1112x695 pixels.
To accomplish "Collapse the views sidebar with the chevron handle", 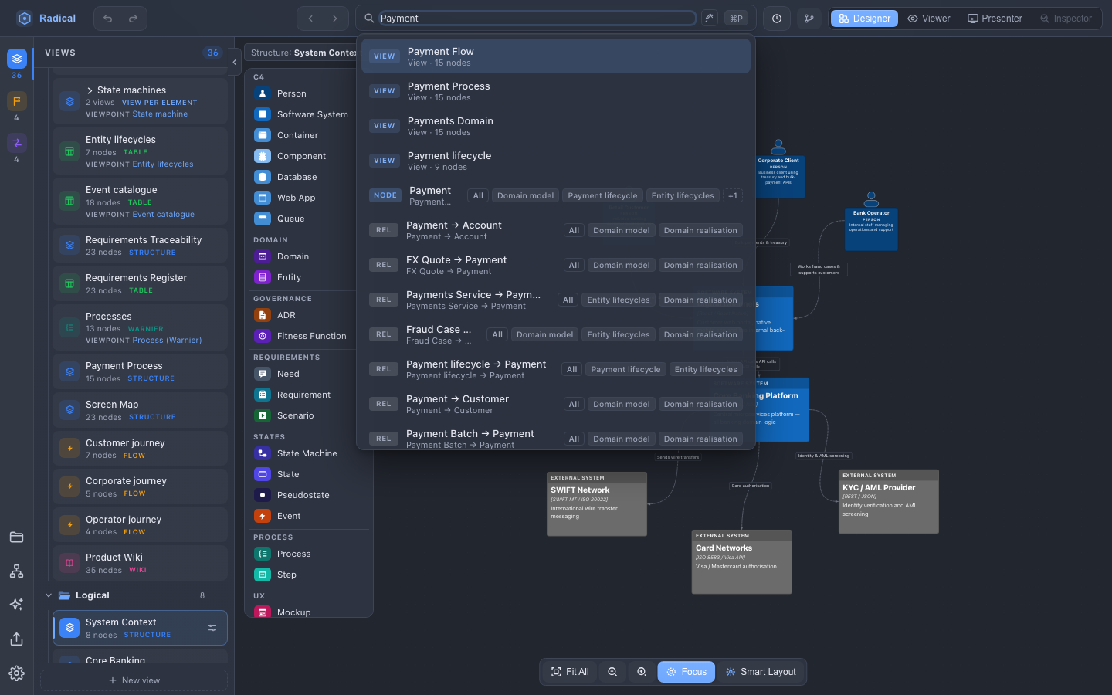I will 235,63.
